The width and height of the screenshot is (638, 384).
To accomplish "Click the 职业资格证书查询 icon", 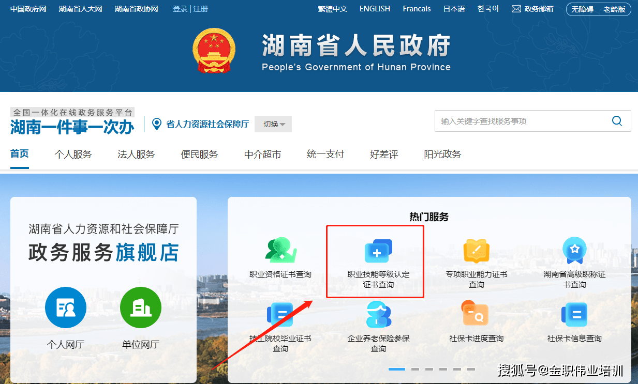I will coord(280,251).
